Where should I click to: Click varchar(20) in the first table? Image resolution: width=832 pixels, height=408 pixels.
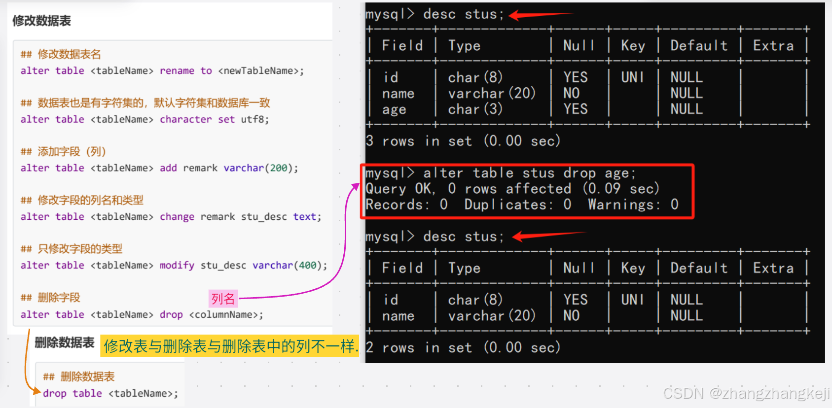(492, 93)
